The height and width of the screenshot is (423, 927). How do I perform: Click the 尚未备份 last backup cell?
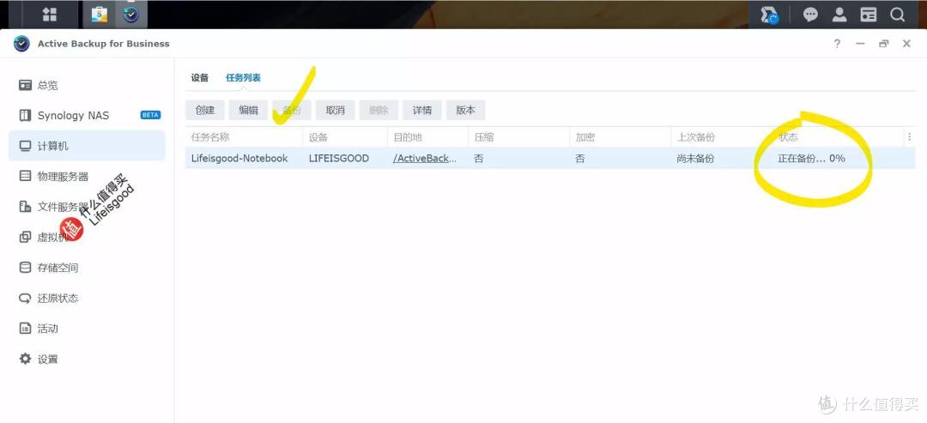pyautogui.click(x=695, y=159)
